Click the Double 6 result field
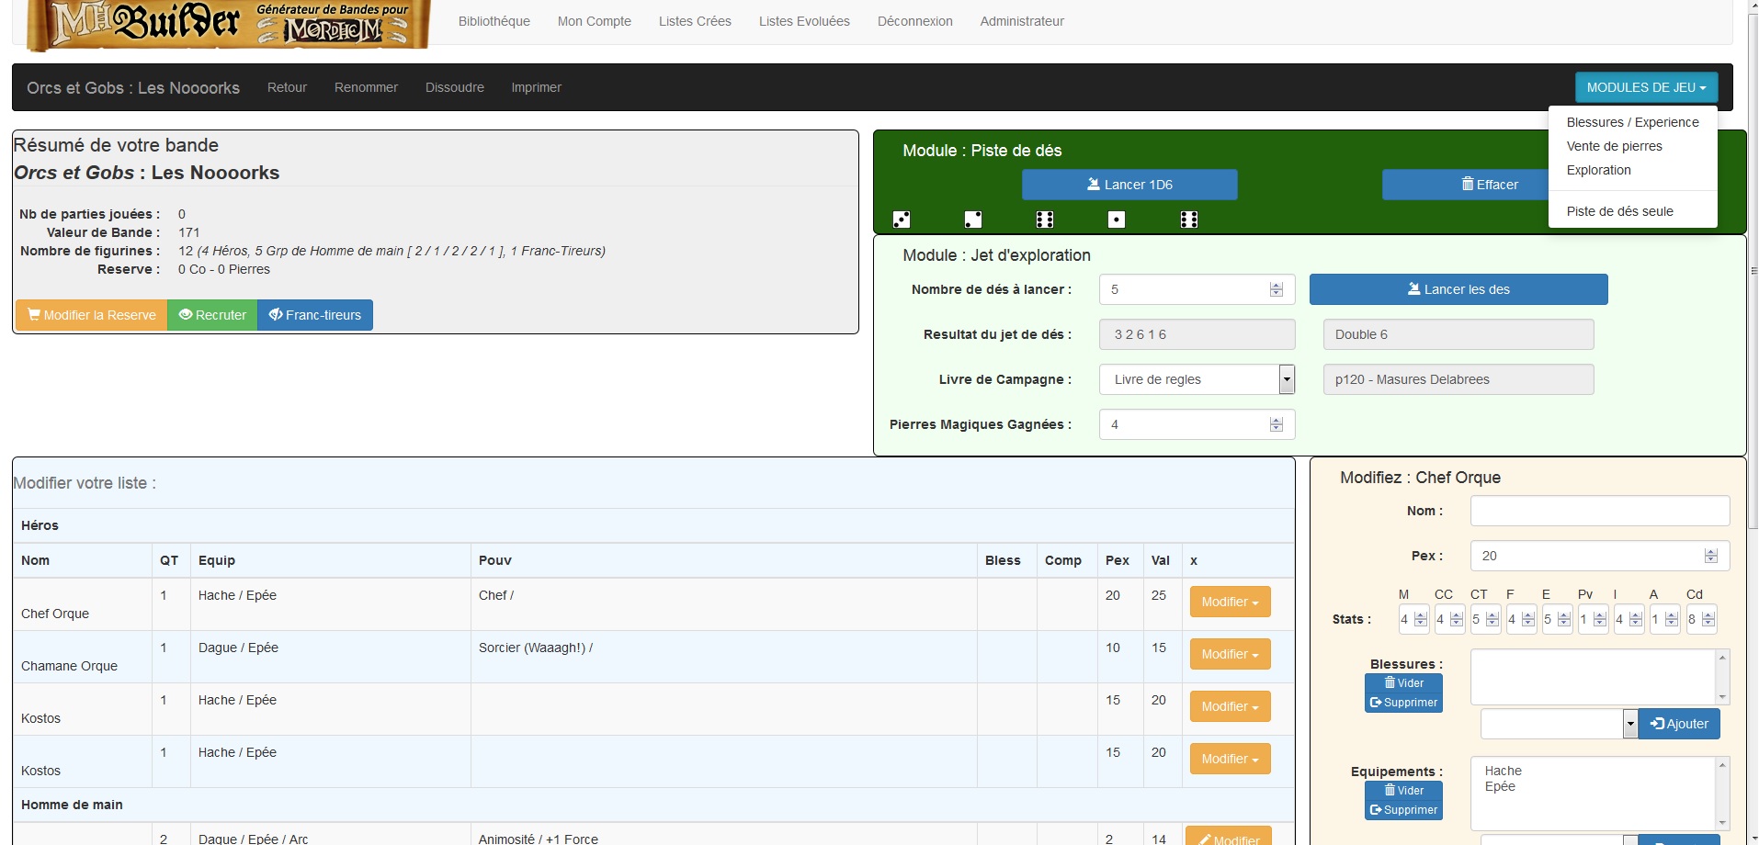 (1458, 334)
